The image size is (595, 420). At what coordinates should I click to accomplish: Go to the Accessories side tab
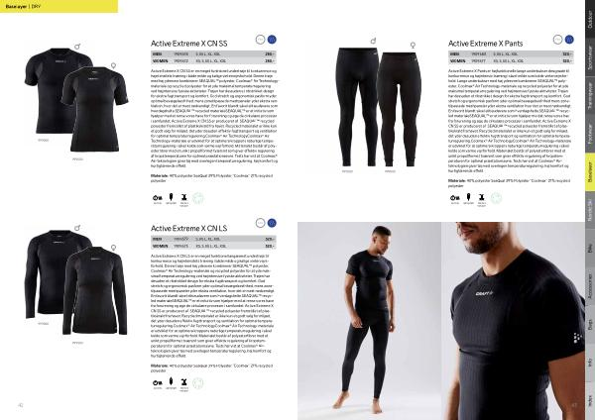click(x=590, y=286)
